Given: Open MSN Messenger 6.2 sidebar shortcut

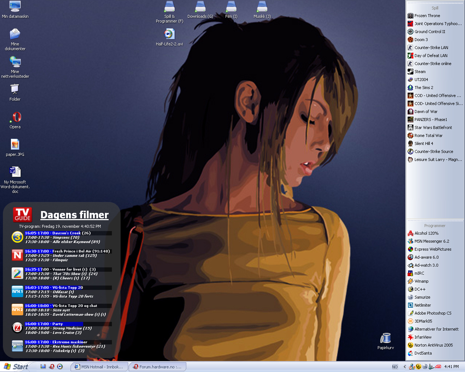Looking at the screenshot, I should click(x=428, y=241).
